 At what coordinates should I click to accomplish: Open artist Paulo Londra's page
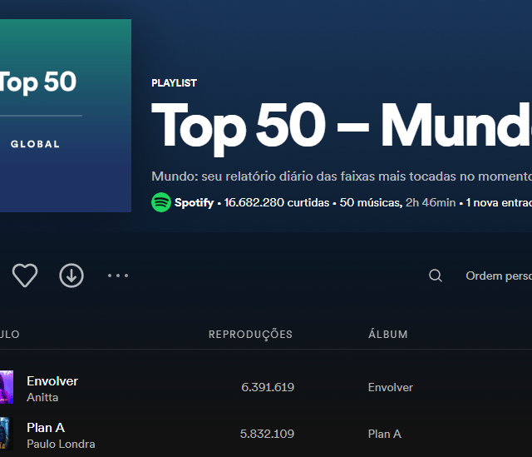tap(61, 444)
